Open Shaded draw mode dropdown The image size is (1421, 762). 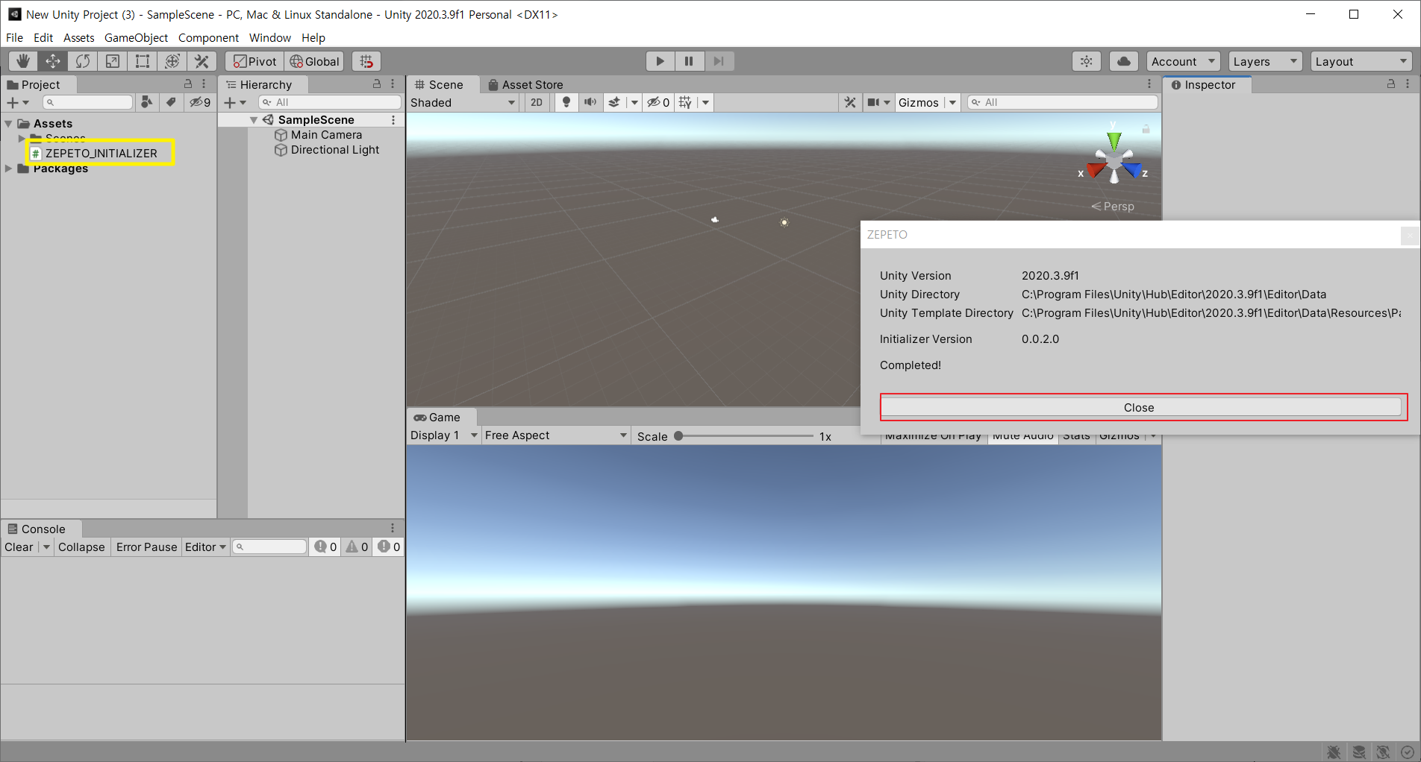[x=463, y=102]
